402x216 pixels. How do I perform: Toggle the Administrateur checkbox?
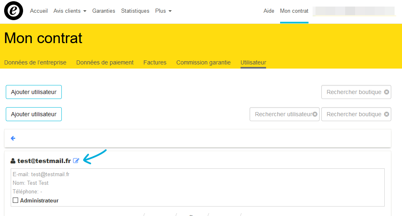pos(16,200)
